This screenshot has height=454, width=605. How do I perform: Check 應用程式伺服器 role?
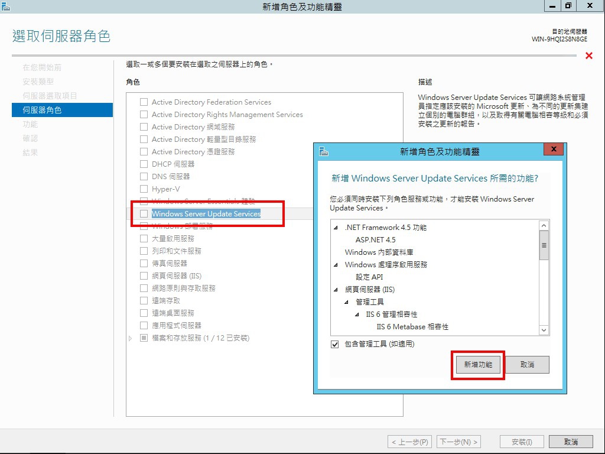144,325
